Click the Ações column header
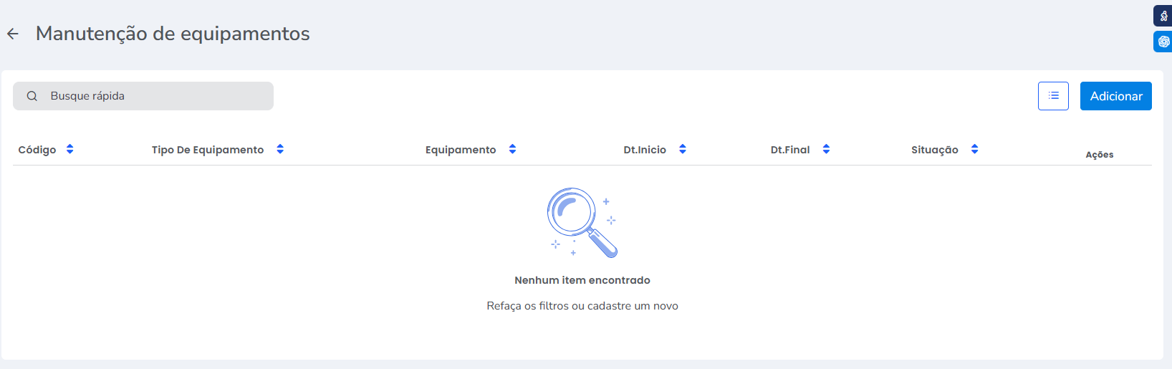The image size is (1172, 369). click(1099, 155)
